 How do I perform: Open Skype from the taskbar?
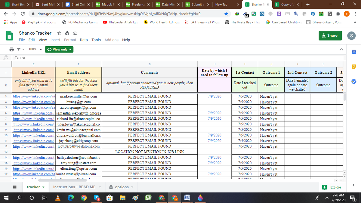coord(96,198)
